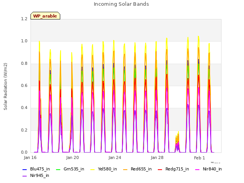
Task: Click the 0.8 y-axis tick label
Action: click(x=24, y=64)
